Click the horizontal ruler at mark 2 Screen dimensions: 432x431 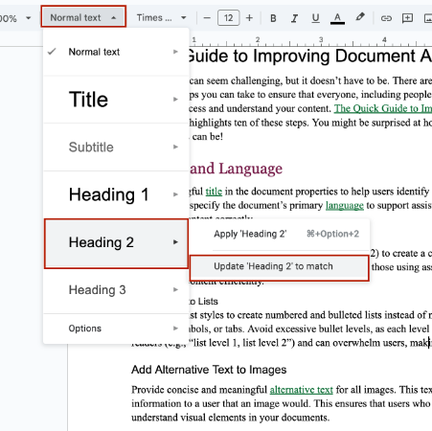point(258,40)
